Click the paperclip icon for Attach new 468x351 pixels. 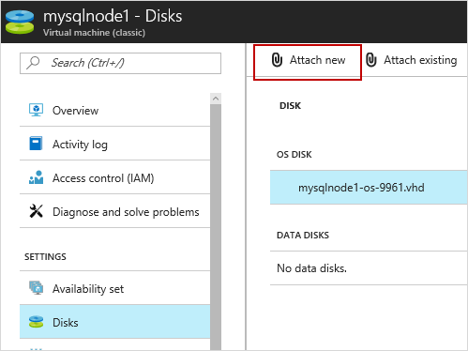click(x=277, y=60)
